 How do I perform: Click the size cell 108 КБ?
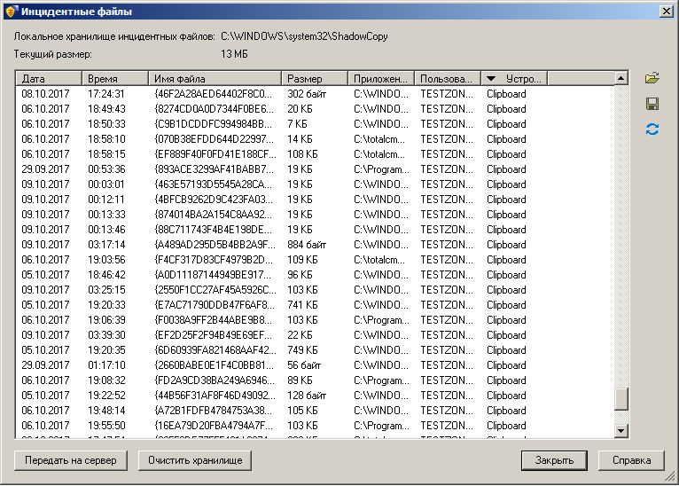302,154
